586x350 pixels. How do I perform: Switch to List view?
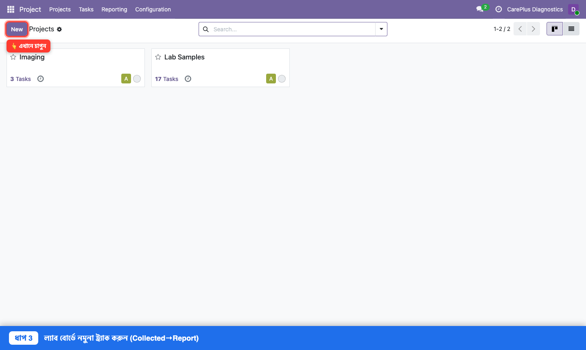point(571,29)
